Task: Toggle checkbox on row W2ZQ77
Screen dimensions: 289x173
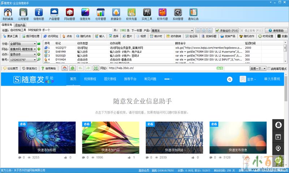Action: (x=46, y=48)
